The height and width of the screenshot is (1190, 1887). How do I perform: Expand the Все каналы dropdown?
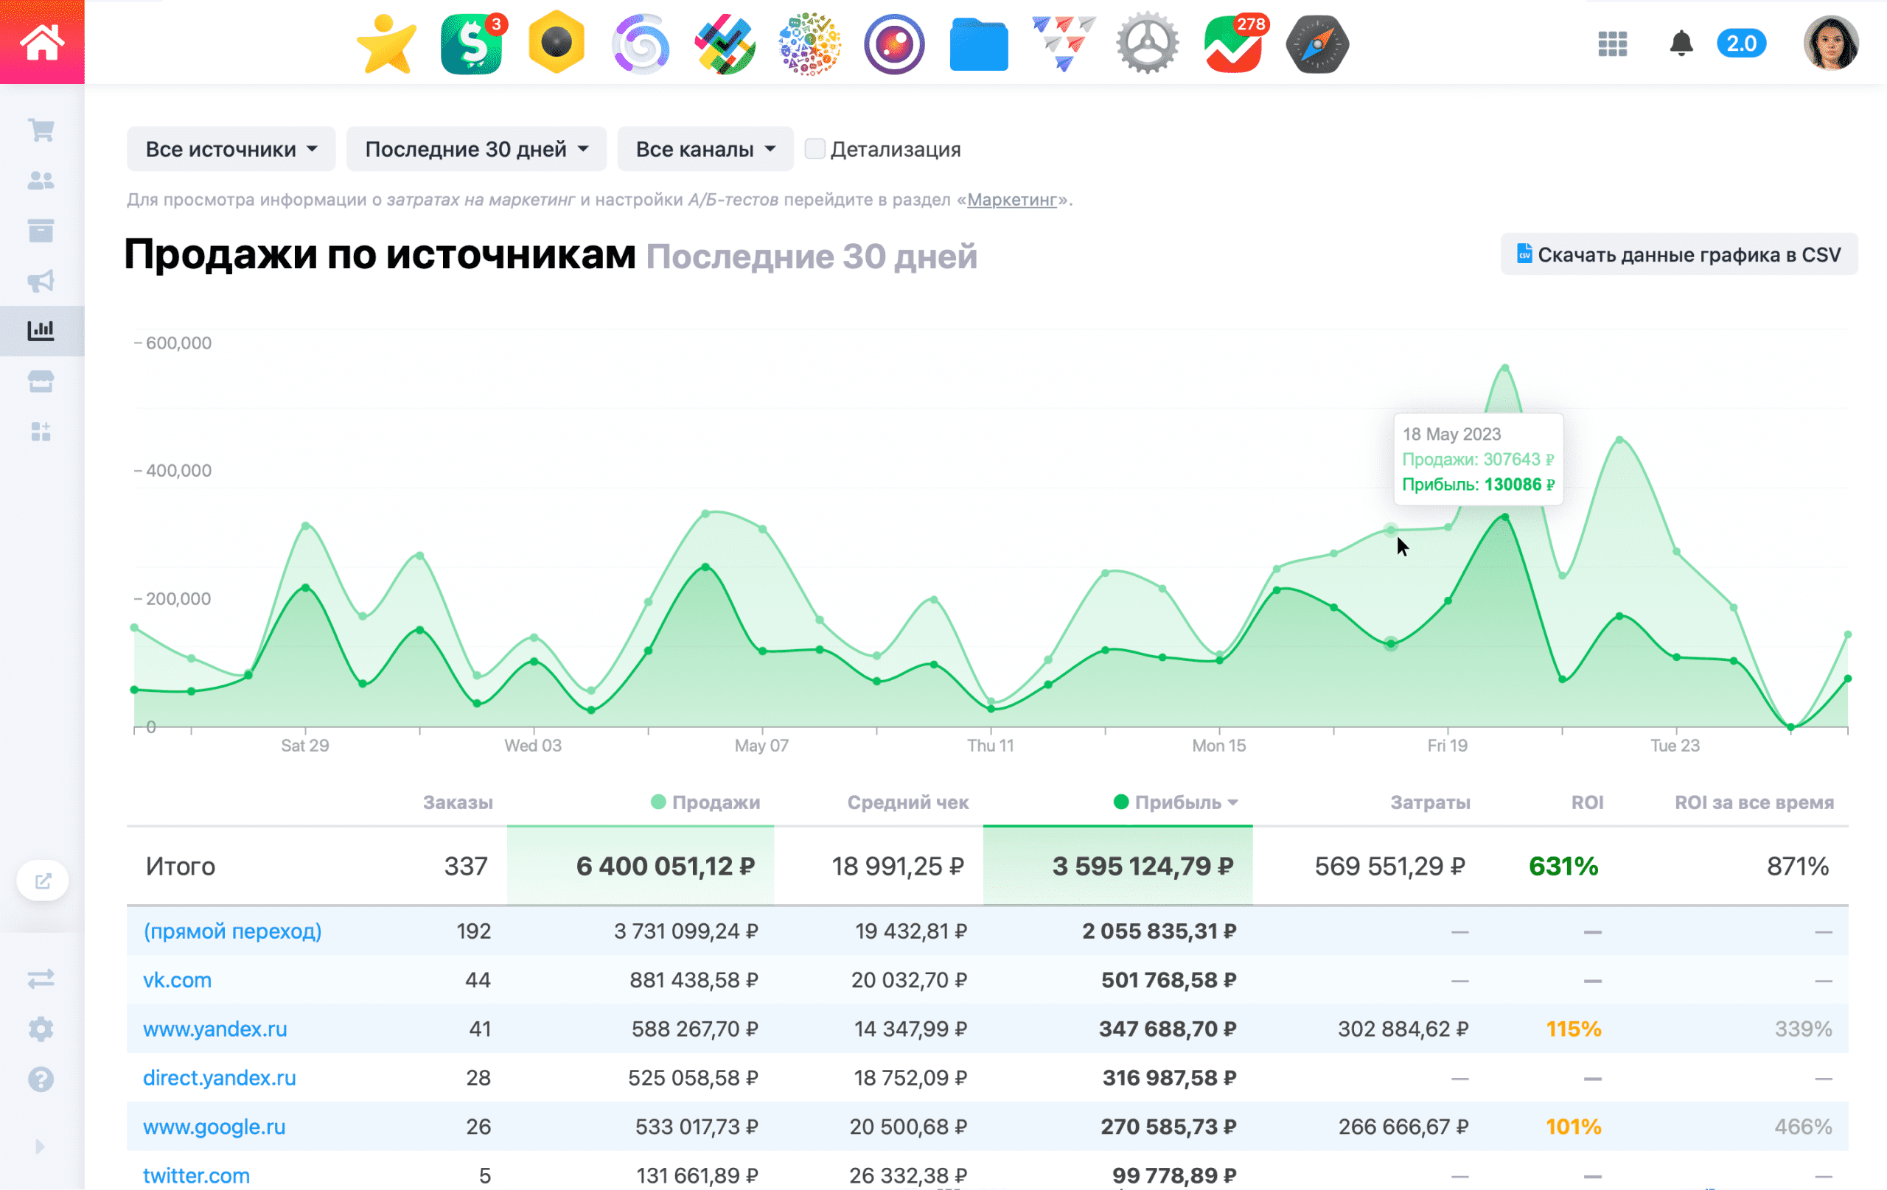[705, 149]
